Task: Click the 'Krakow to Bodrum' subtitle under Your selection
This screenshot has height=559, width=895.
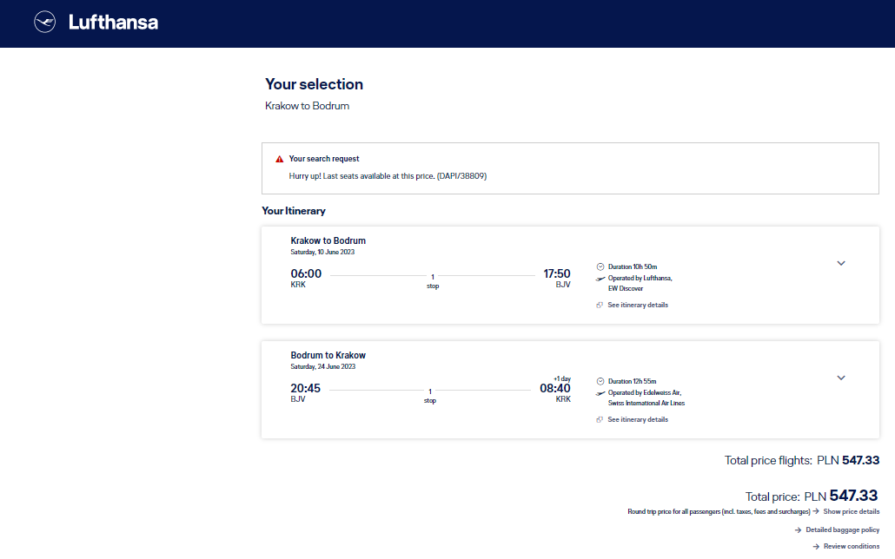Action: click(x=307, y=106)
